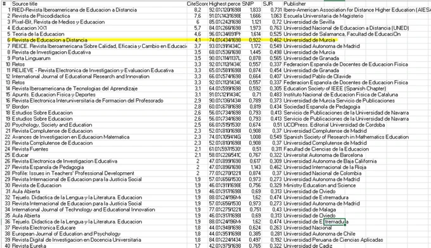
Task: Select the SJR column header cell
Action: pyautogui.click(x=267, y=4)
